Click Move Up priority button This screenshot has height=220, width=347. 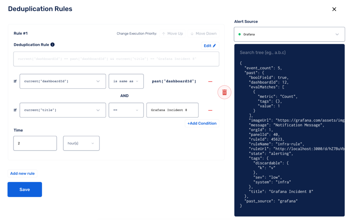coord(172,34)
